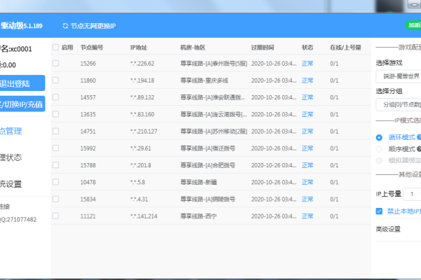The image size is (421, 280).
Task: Click the 正常 status of node 11860
Action: pos(307,80)
